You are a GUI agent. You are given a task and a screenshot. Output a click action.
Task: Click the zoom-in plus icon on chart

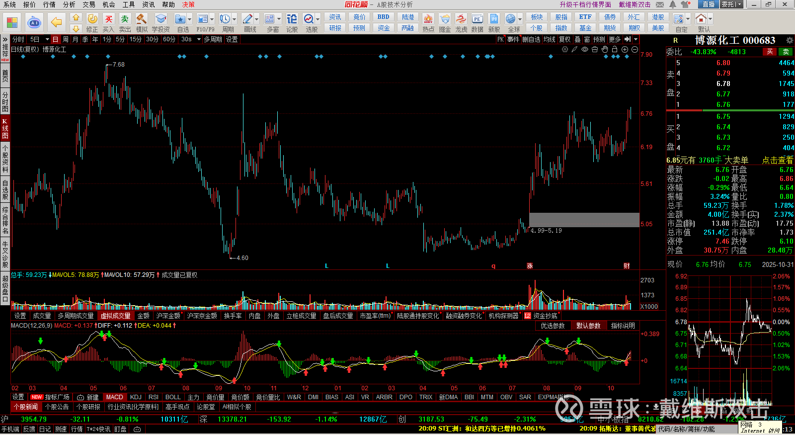[x=625, y=49]
